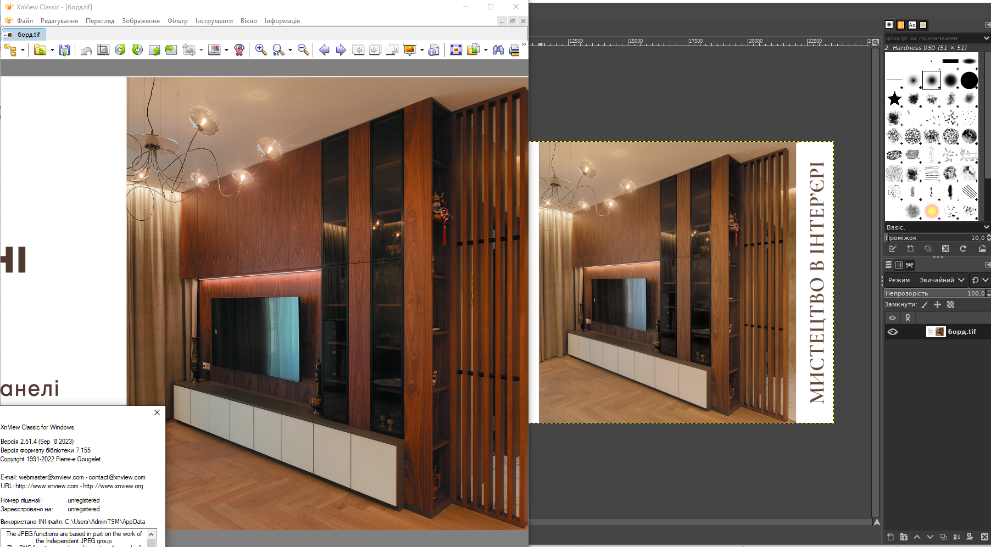Adjust the Непрозорість opacity slider
This screenshot has height=547, width=991.
[934, 293]
